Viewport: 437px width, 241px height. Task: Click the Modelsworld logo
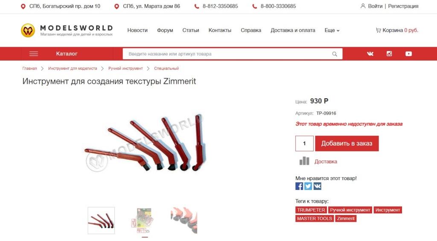point(67,30)
